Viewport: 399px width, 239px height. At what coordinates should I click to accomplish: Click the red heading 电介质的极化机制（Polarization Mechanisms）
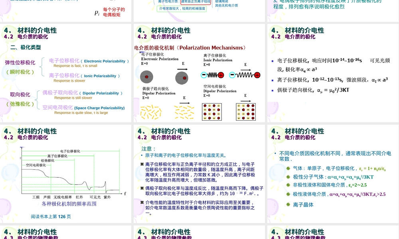190,48
